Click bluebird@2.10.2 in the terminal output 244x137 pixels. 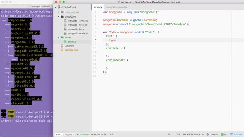pos(27,77)
